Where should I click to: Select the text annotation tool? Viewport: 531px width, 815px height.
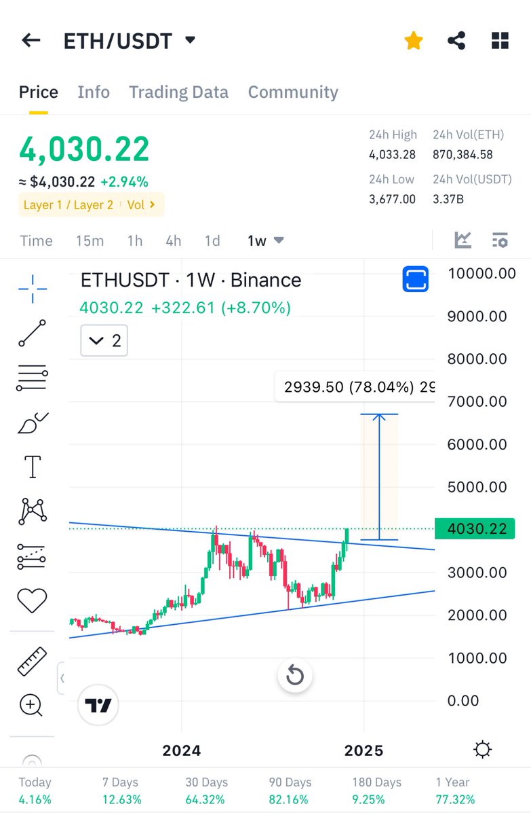[x=32, y=467]
